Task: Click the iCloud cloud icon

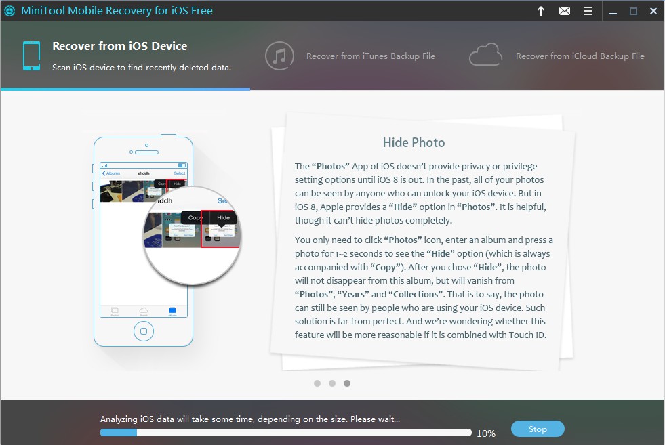Action: (485, 55)
